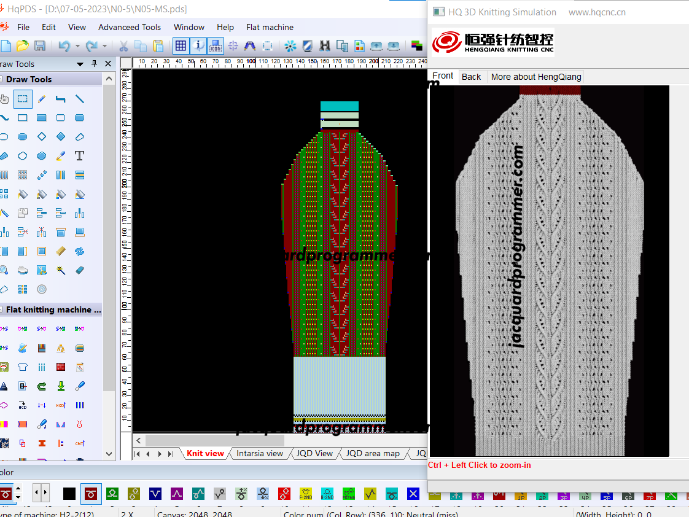Pick the pencil draw tool
The image size is (689, 517).
tap(42, 99)
